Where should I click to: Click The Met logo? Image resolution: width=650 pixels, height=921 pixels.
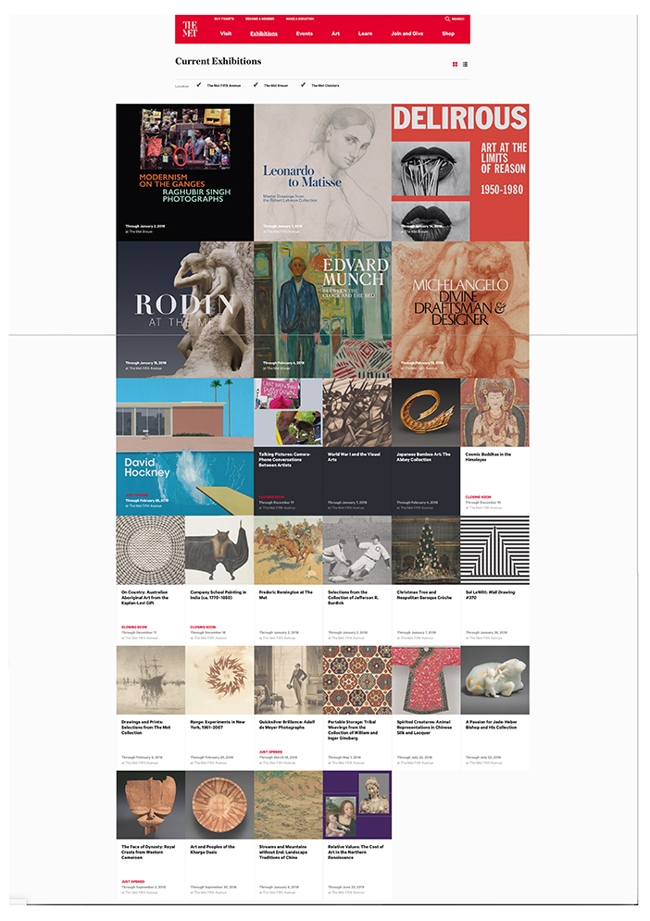click(190, 29)
